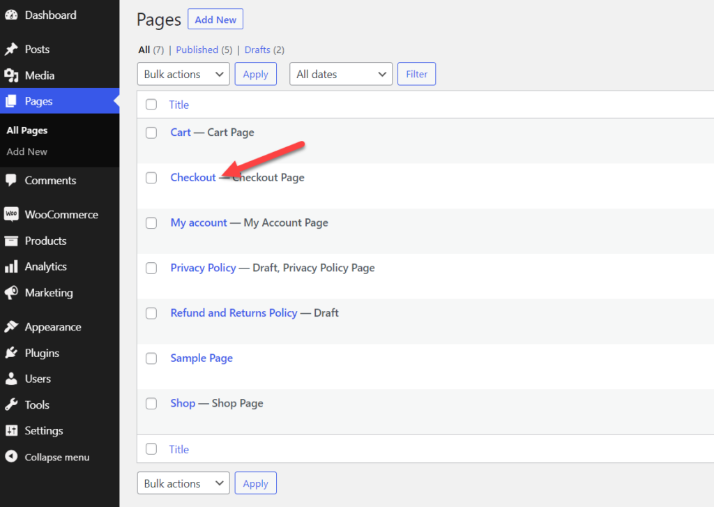Sort by Title in table footer
Screen dimensions: 714x507
pos(179,450)
